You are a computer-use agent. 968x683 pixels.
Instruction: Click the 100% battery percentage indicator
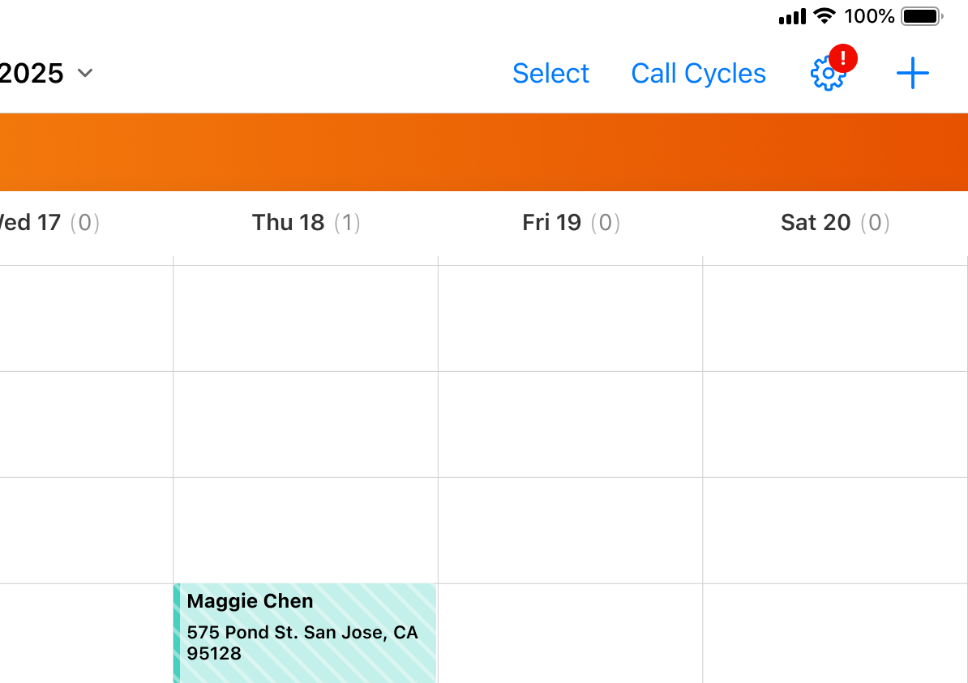pyautogui.click(x=869, y=15)
